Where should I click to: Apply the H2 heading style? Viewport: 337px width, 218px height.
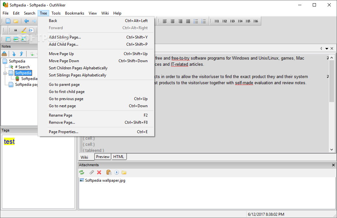pyautogui.click(x=224, y=21)
